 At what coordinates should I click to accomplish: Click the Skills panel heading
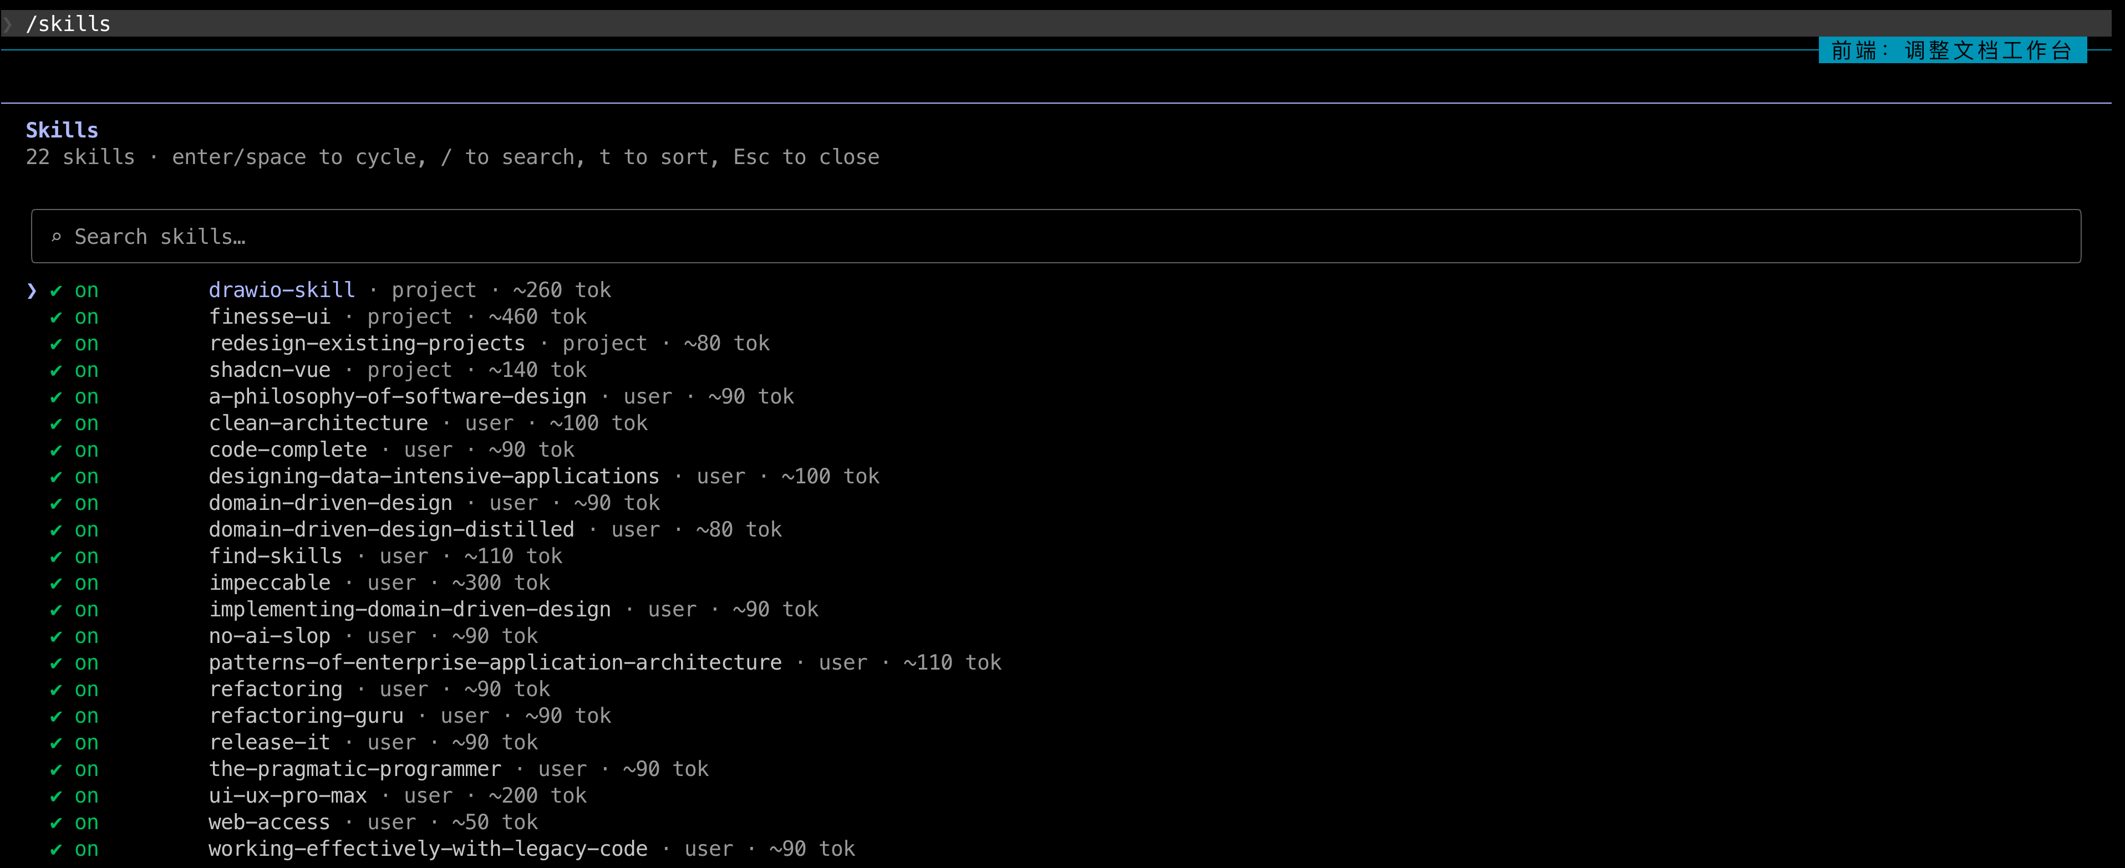(x=62, y=130)
